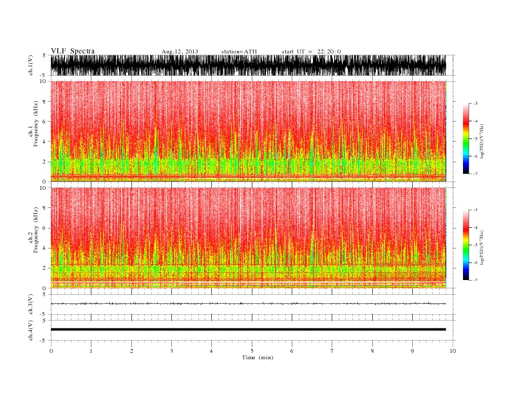
Task: Click the "-5" tick on ch.2 color bar
Action: click(x=475, y=245)
